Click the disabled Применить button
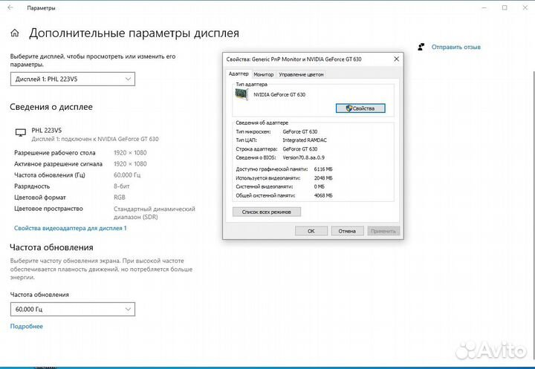The height and width of the screenshot is (369, 535). (x=383, y=231)
